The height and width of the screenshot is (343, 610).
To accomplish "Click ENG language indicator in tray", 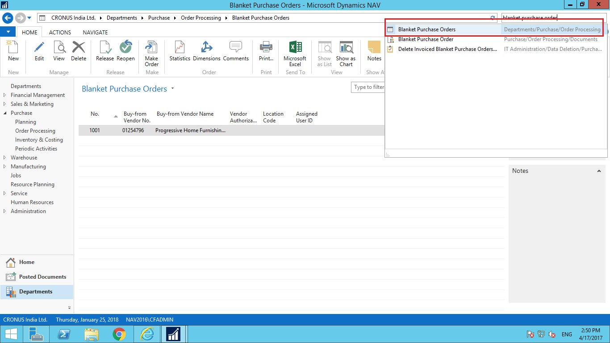I will [567, 335].
